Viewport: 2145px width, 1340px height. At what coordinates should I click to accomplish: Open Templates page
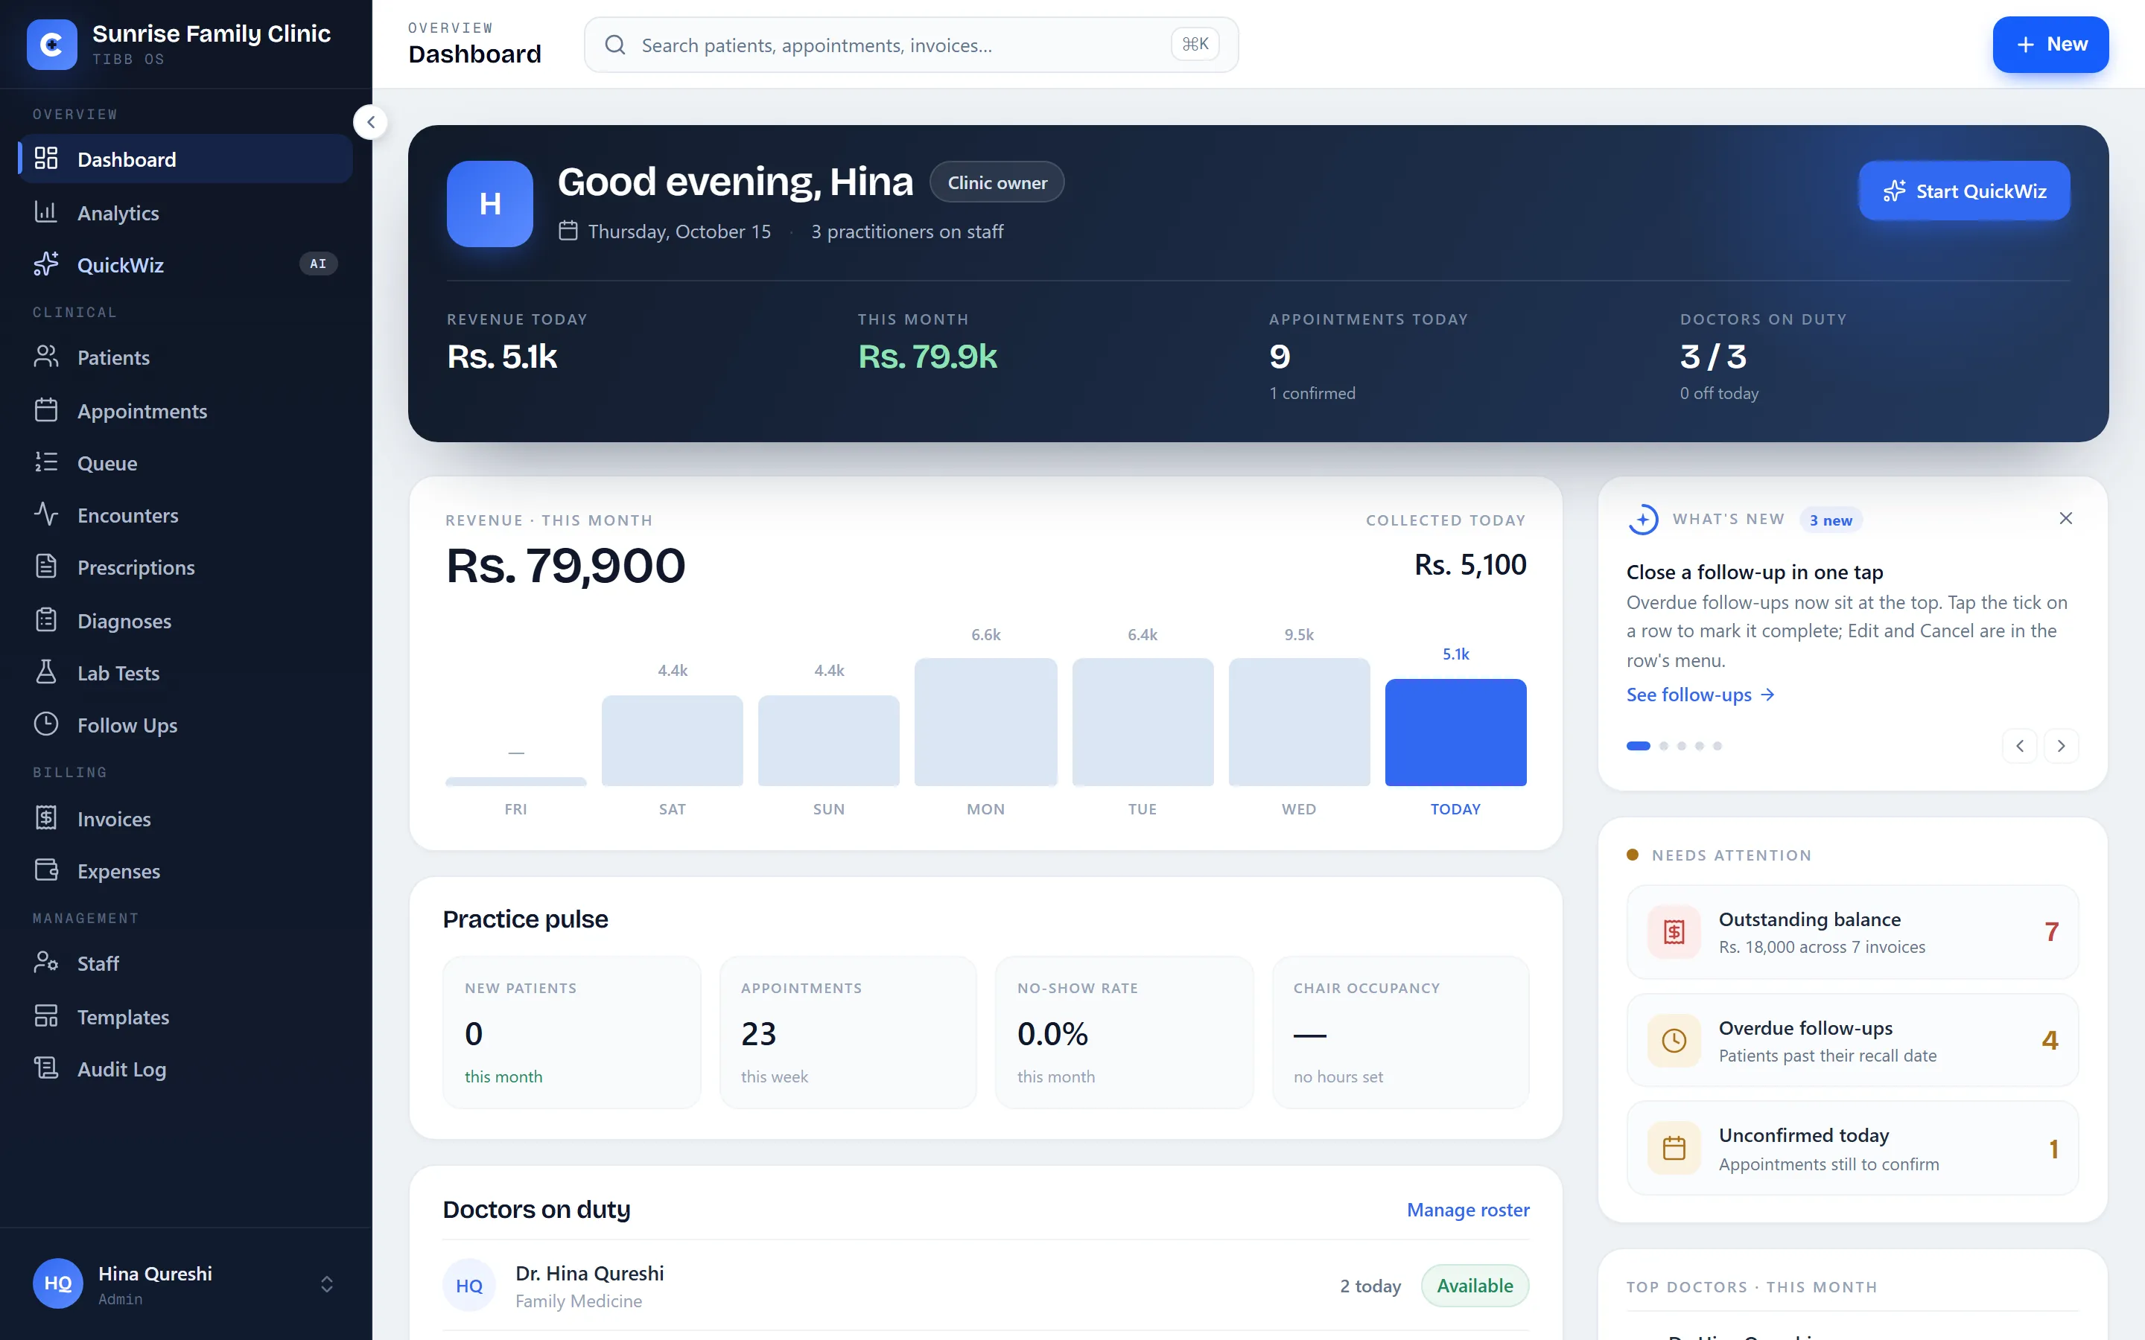[185, 1016]
